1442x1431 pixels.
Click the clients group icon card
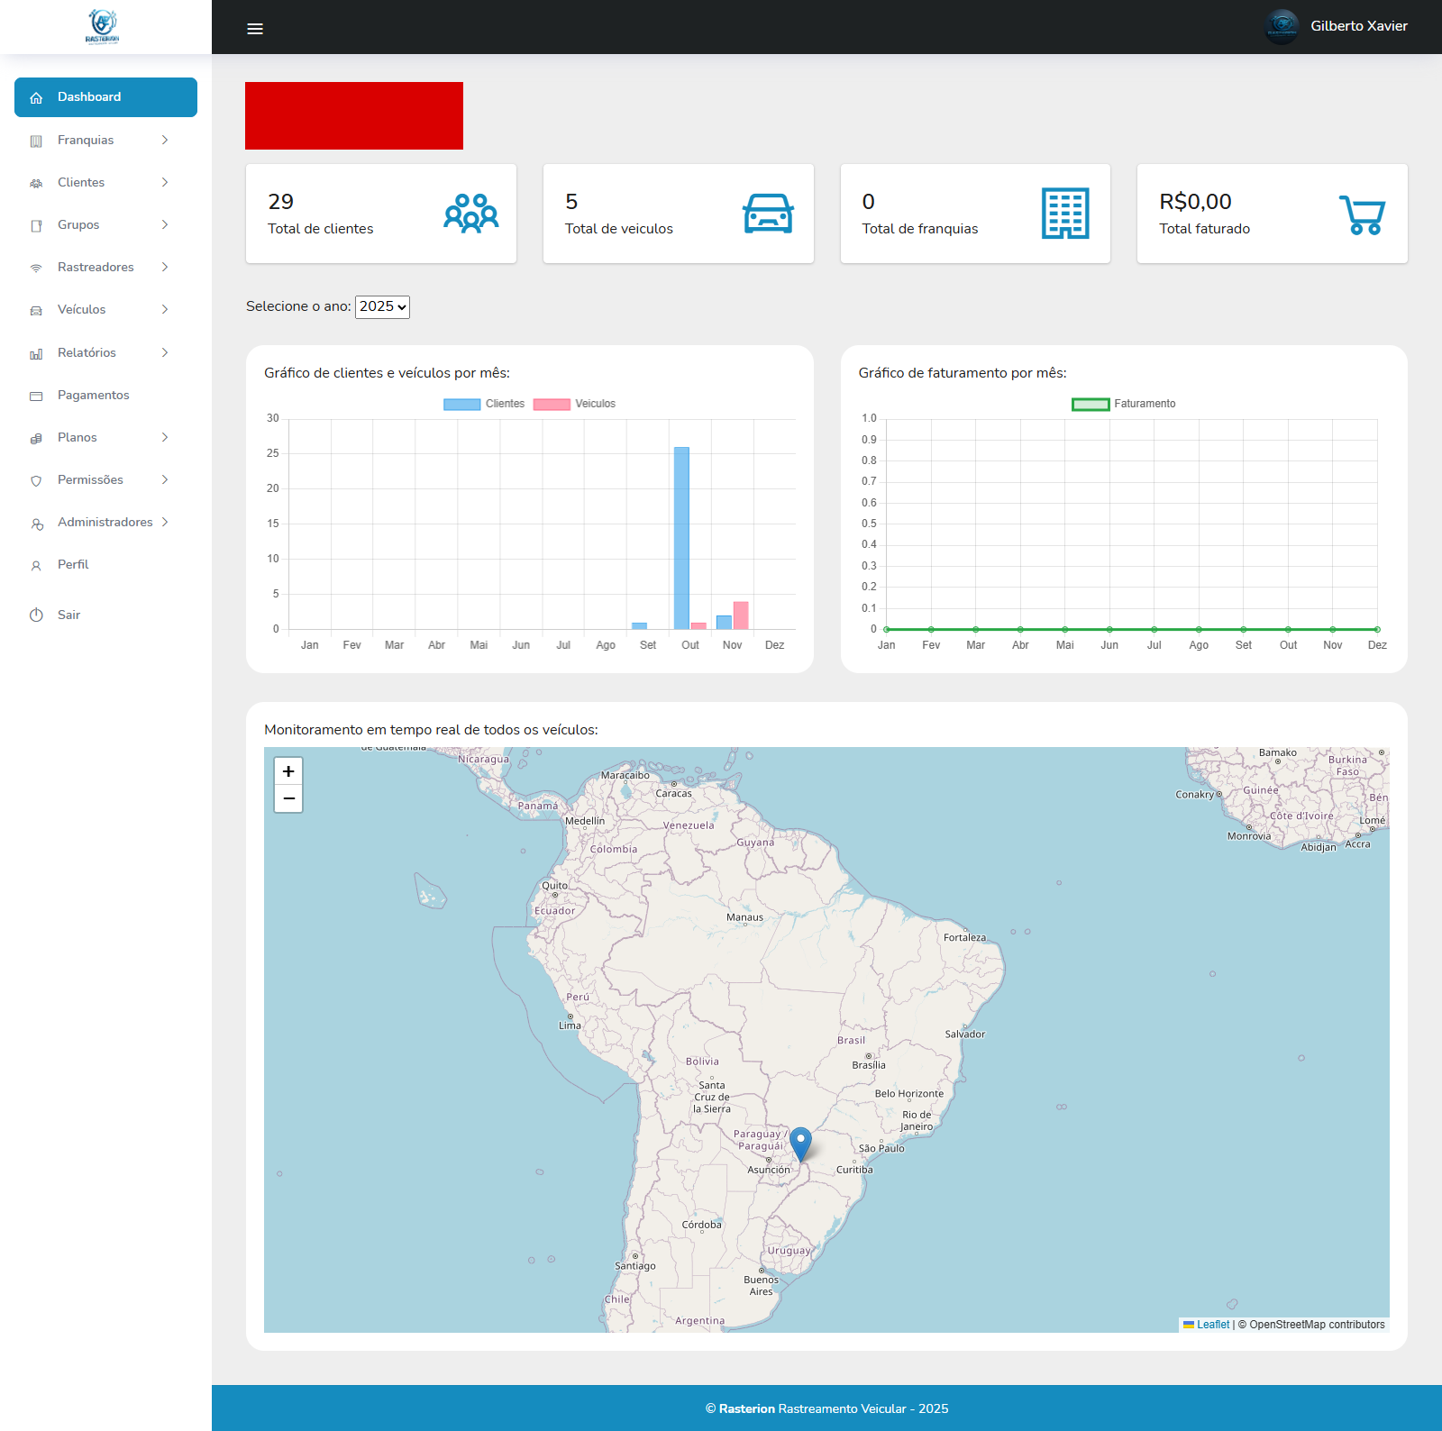[470, 214]
